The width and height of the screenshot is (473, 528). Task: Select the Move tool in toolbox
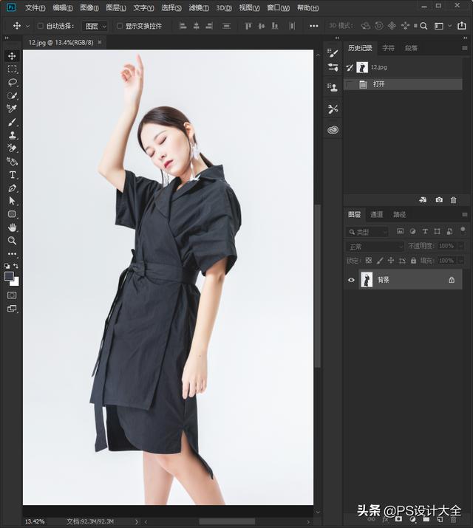coord(12,55)
